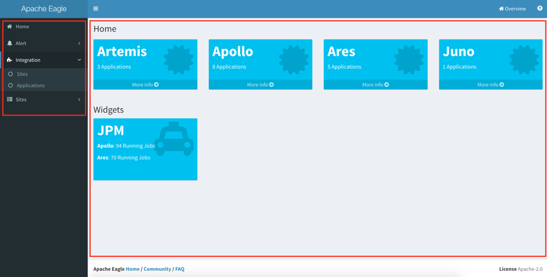Open Home in the sidebar menu

[x=22, y=26]
